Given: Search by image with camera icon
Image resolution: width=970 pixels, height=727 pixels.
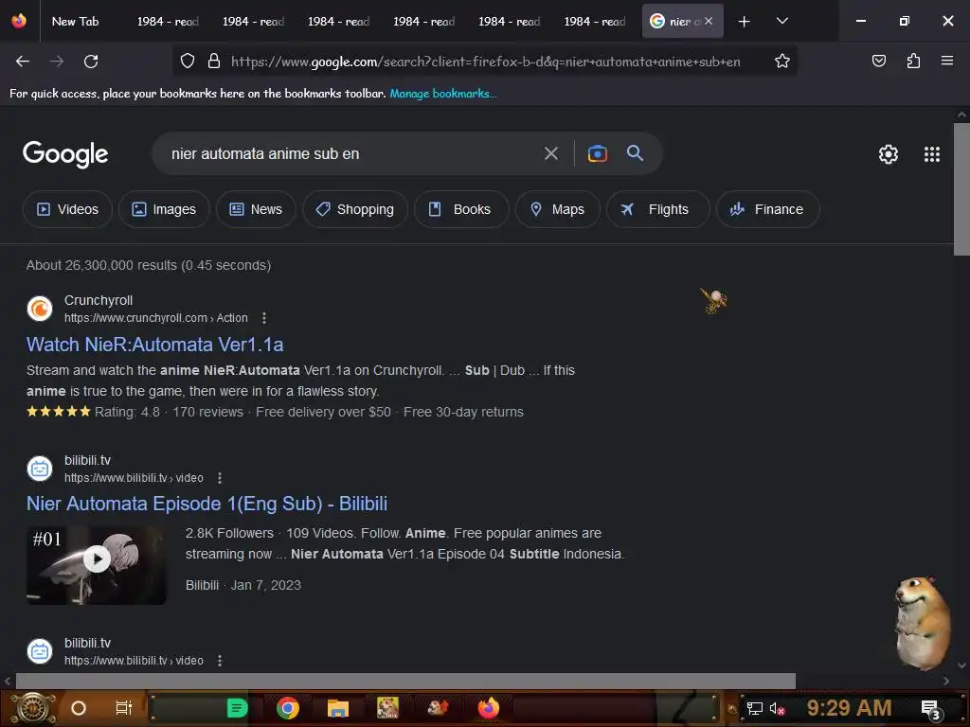Looking at the screenshot, I should 597,153.
